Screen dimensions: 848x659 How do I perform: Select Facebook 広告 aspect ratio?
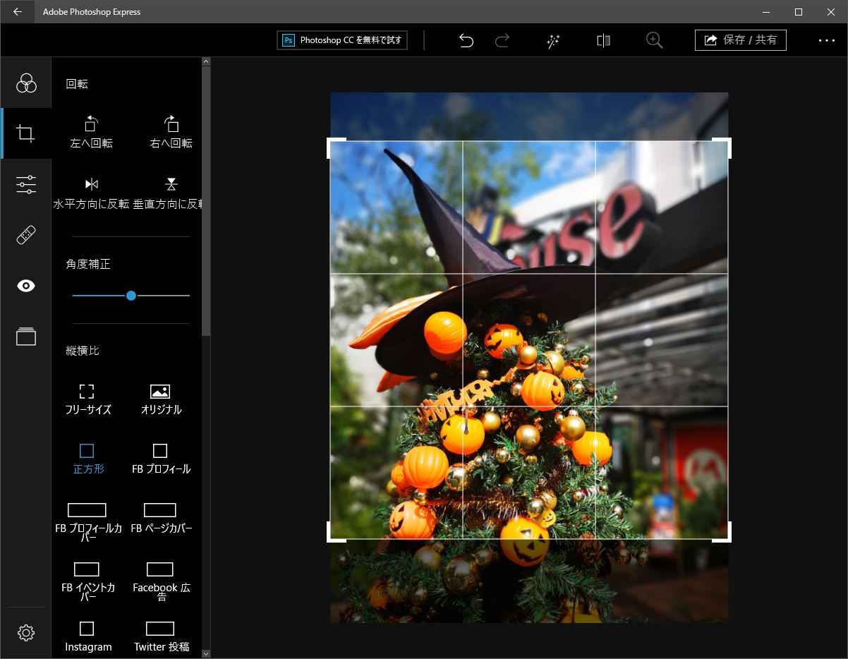(161, 582)
